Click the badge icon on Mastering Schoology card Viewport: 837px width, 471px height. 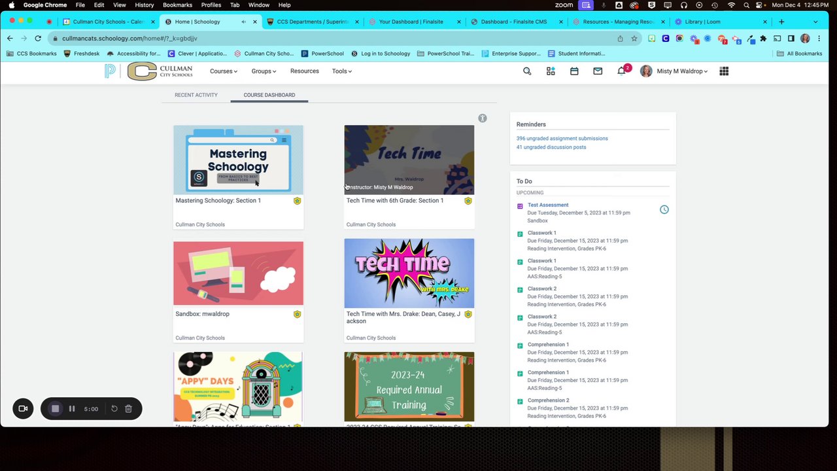(x=297, y=201)
